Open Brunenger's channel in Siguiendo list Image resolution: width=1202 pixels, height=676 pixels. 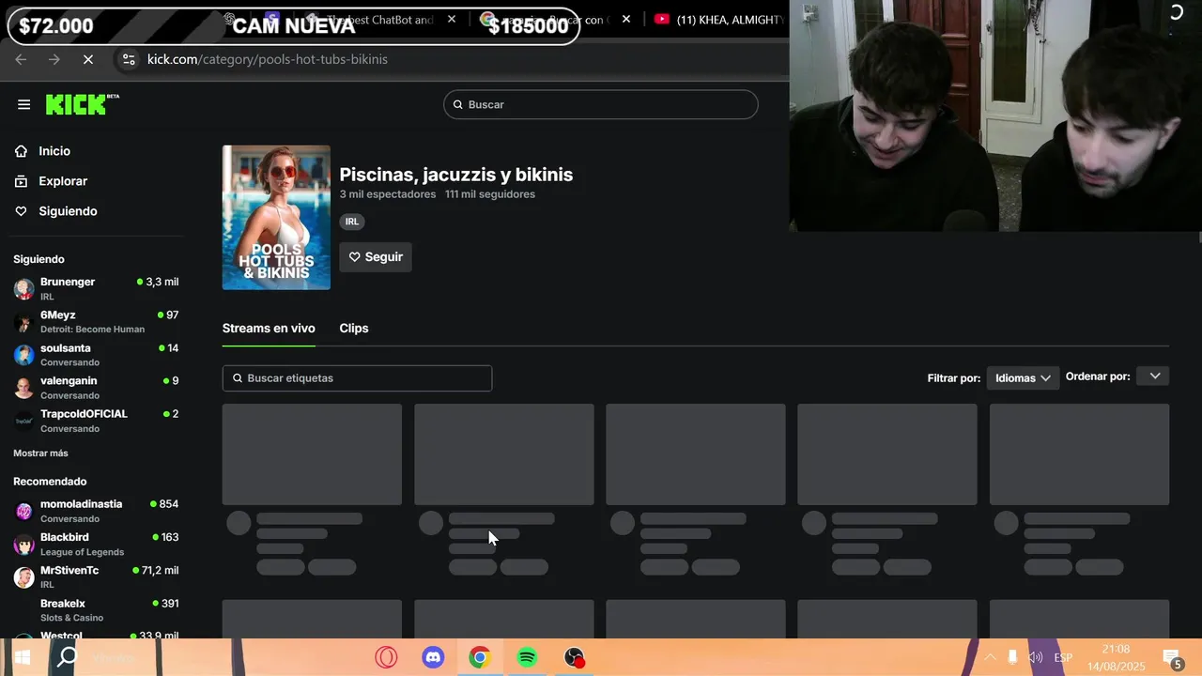(96, 288)
